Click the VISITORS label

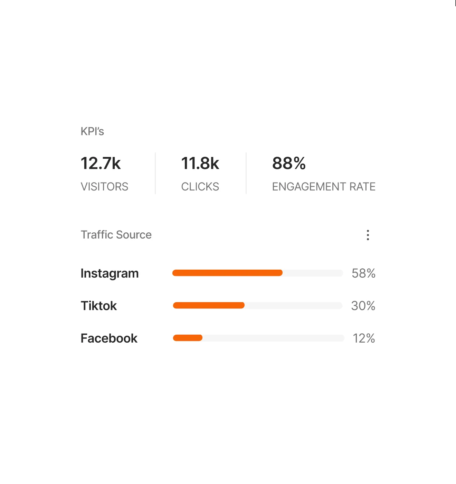[104, 187]
